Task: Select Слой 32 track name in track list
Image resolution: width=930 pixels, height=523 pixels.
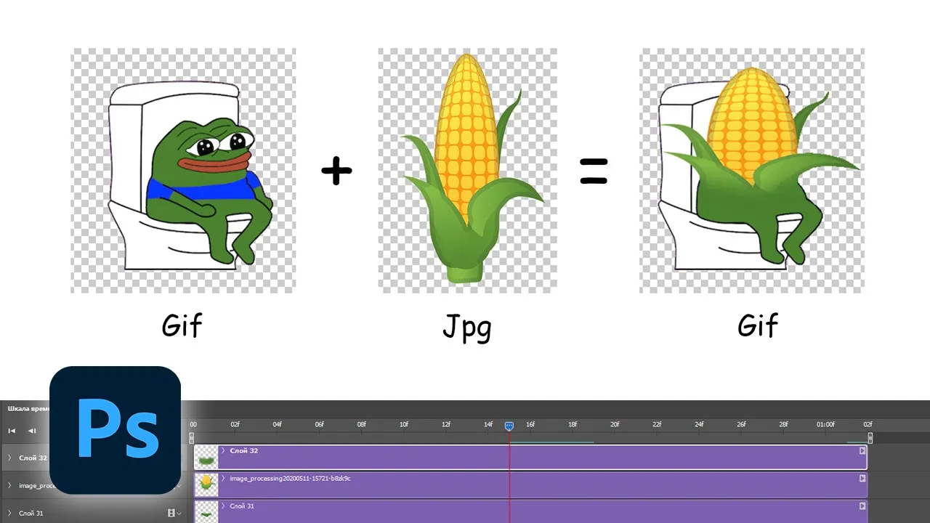Action: point(33,458)
